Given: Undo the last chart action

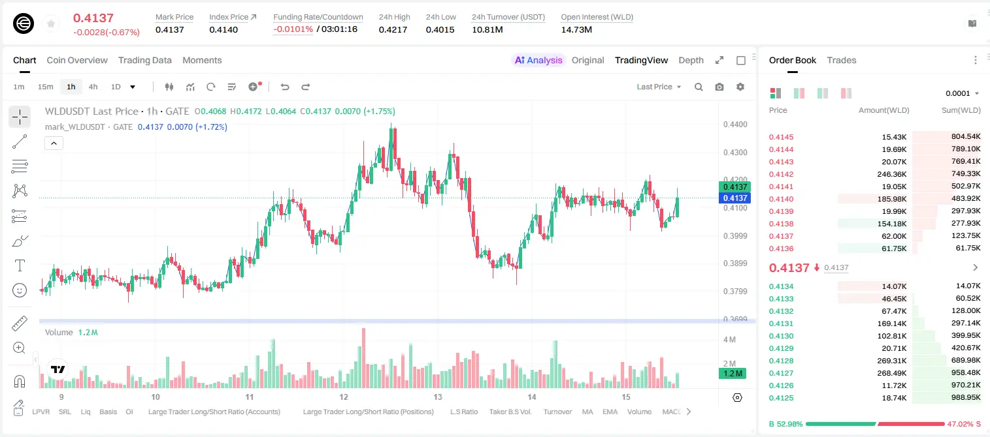Looking at the screenshot, I should 284,87.
